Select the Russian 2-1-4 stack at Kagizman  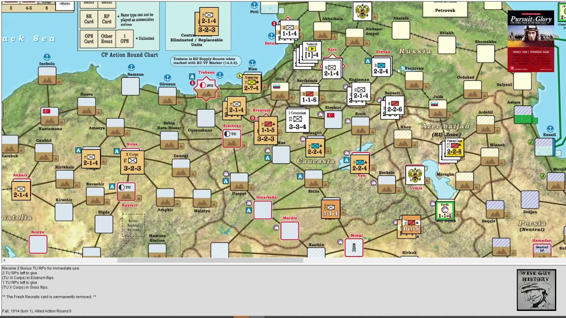tap(361, 91)
